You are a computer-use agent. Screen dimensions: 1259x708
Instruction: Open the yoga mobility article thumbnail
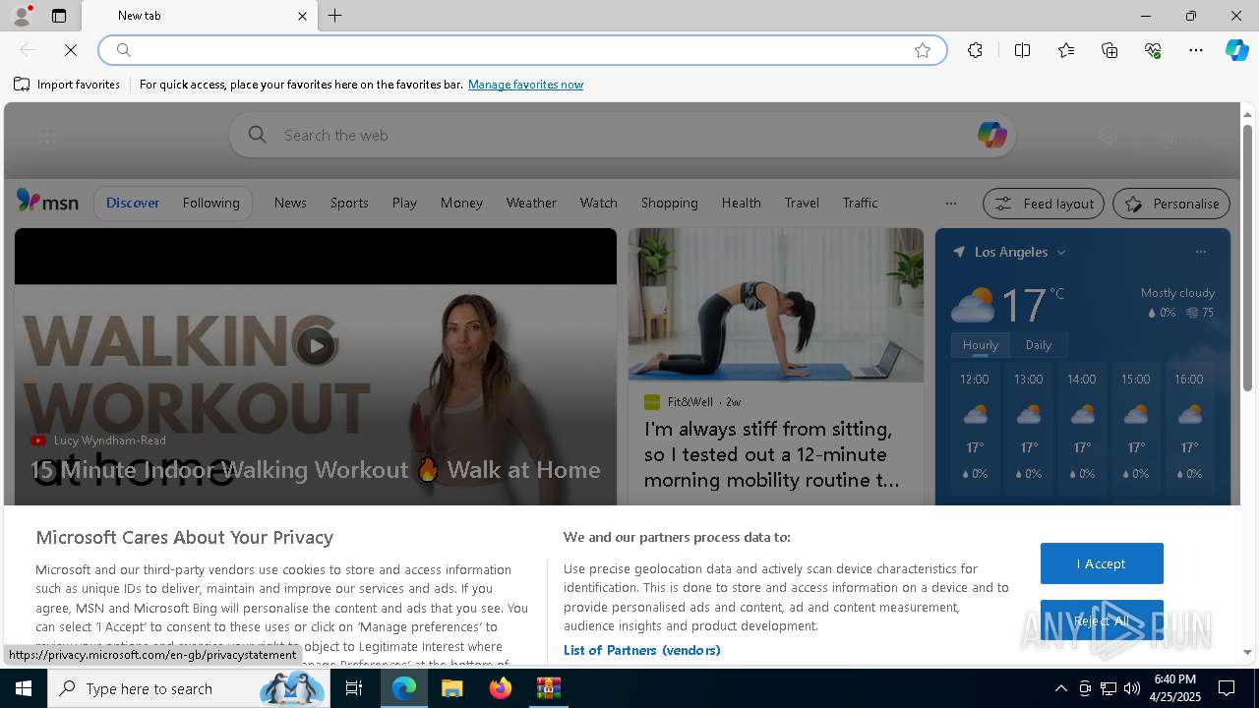point(776,305)
